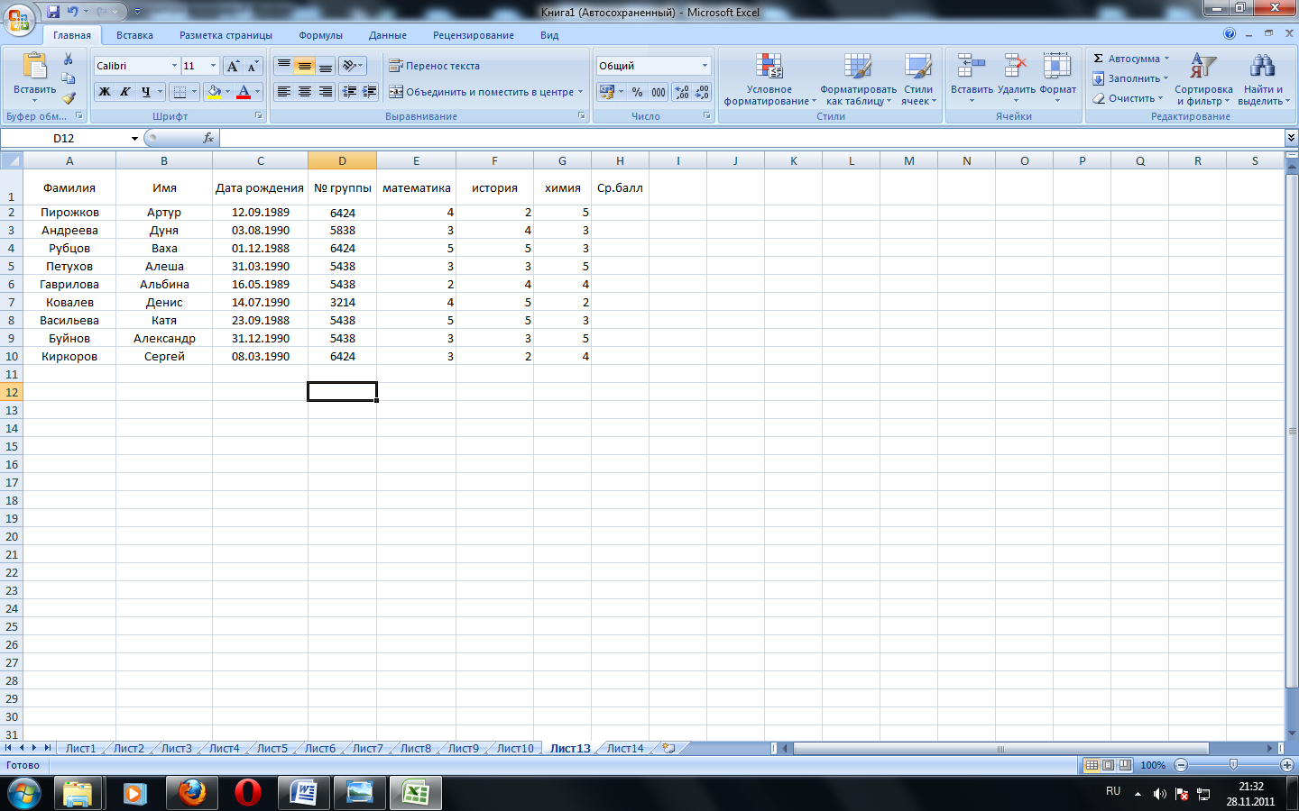Align text to the top of the cell
The width and height of the screenshot is (1299, 811).
tap(283, 66)
